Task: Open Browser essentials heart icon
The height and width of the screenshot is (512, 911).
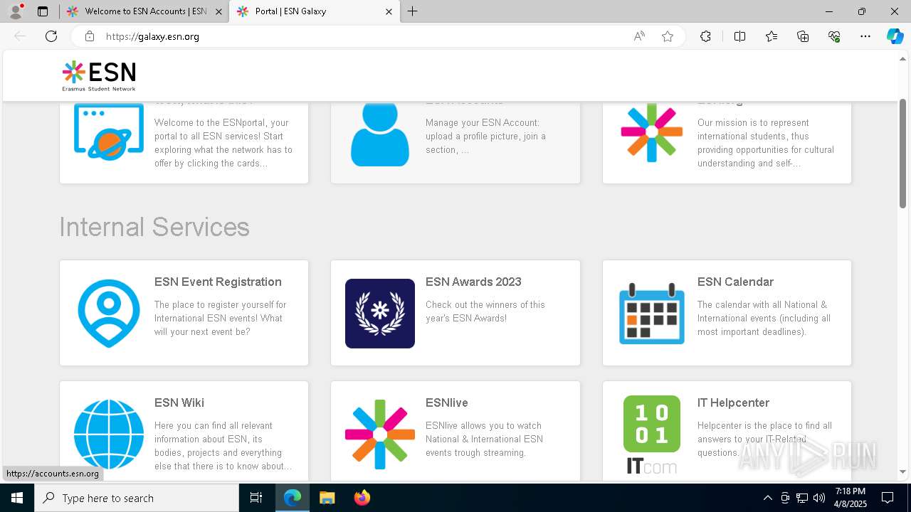Action: pyautogui.click(x=834, y=36)
